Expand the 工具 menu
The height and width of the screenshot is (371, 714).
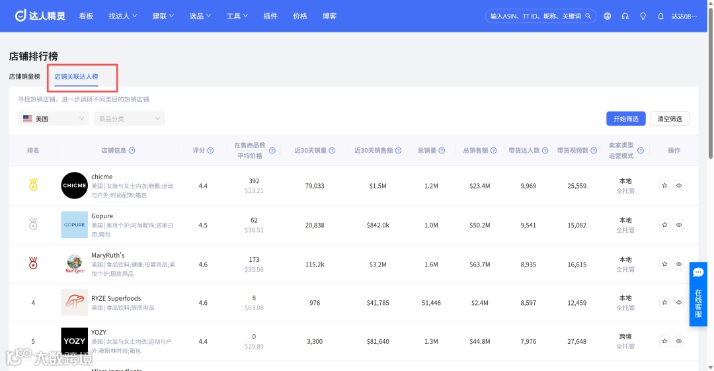click(x=237, y=16)
